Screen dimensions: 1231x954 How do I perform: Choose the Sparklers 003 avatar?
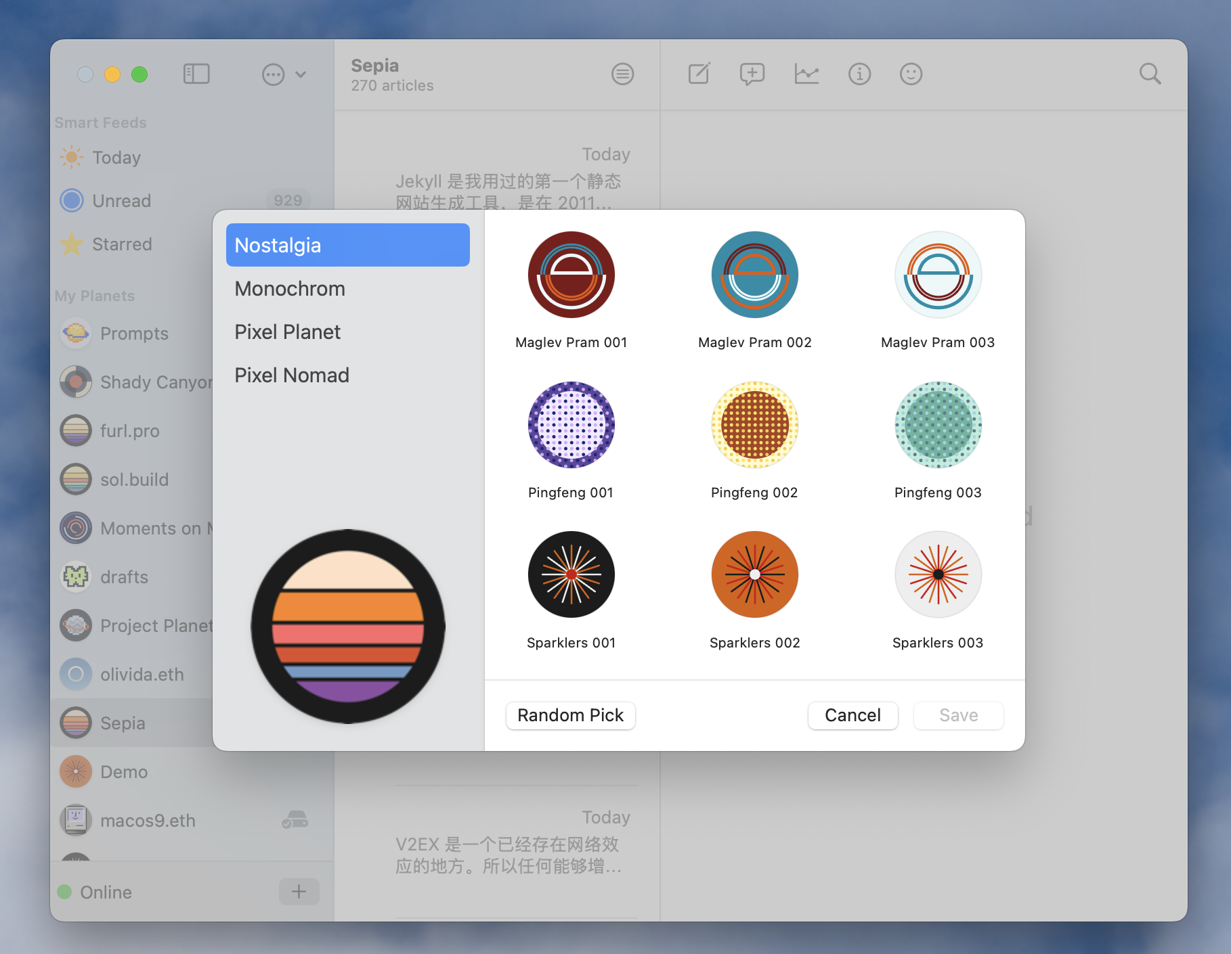point(938,574)
